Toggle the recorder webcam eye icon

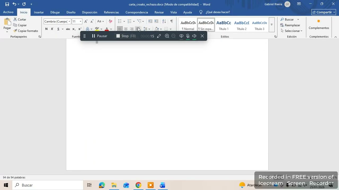(x=181, y=36)
